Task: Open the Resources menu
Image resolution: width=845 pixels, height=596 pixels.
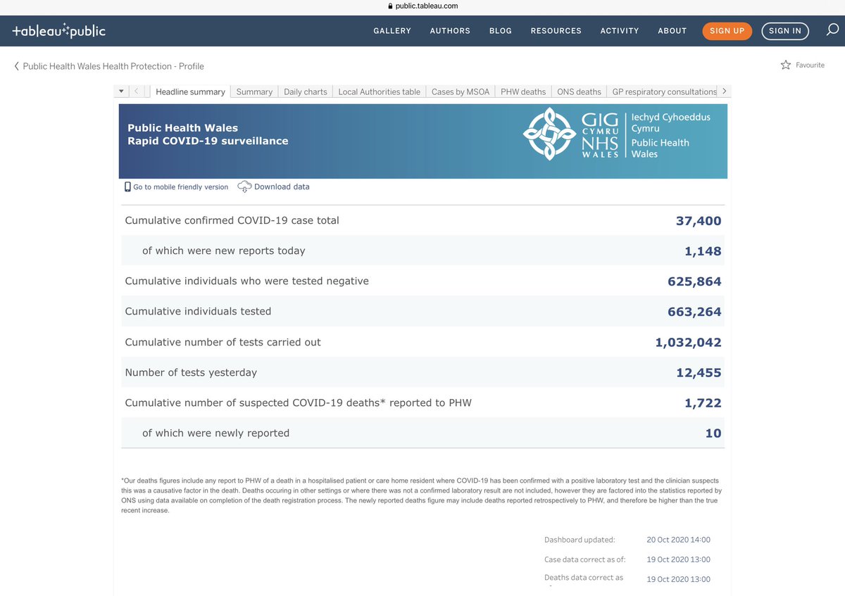Action: (x=556, y=31)
